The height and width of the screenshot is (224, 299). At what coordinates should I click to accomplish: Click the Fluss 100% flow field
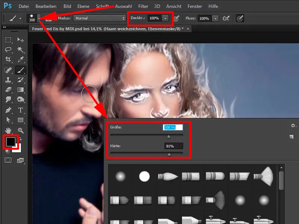click(205, 18)
